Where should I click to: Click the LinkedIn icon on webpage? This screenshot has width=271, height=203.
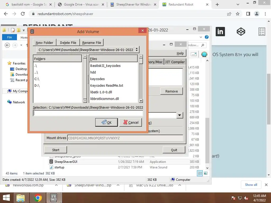[220, 32]
